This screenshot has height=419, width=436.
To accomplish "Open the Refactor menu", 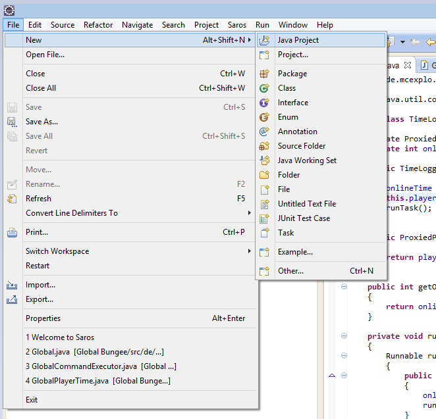I will tap(98, 25).
